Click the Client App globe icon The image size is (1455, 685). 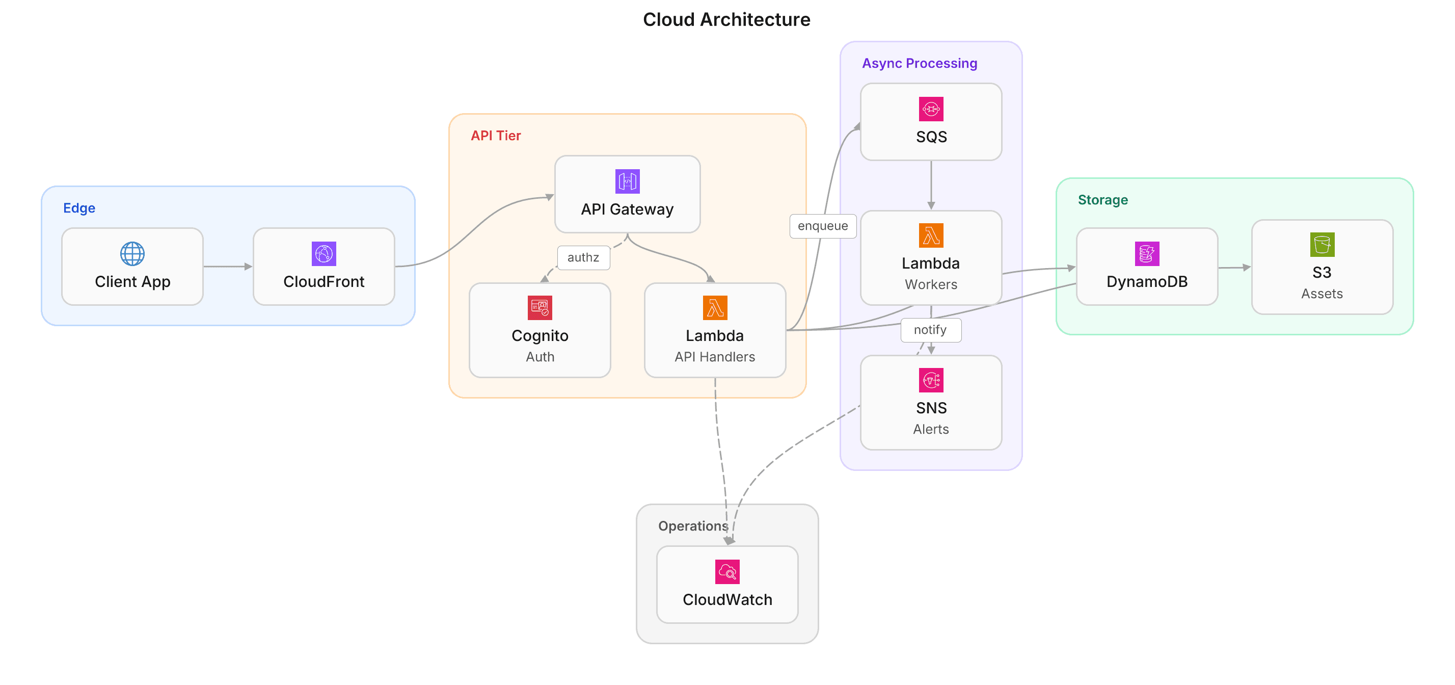click(x=132, y=254)
